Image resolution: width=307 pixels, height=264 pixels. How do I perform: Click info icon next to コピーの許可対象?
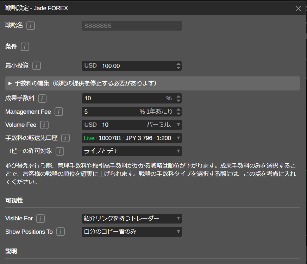point(60,151)
